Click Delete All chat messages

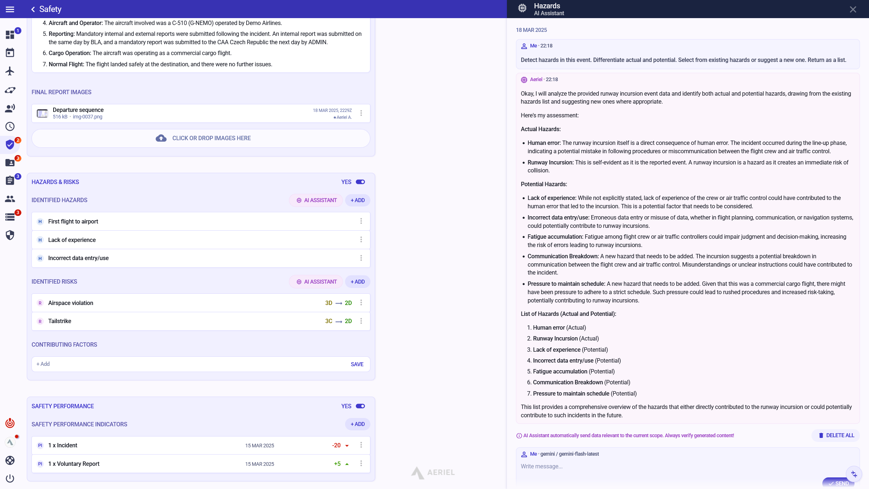coord(836,435)
